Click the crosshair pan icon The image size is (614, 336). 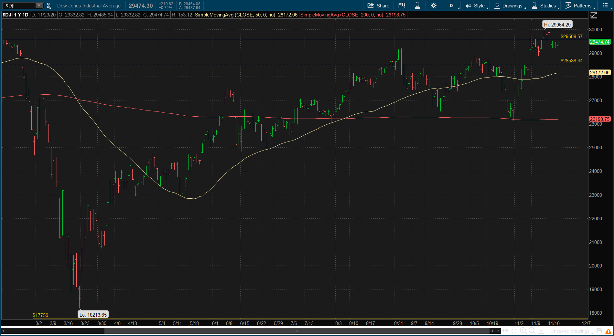click(x=514, y=331)
